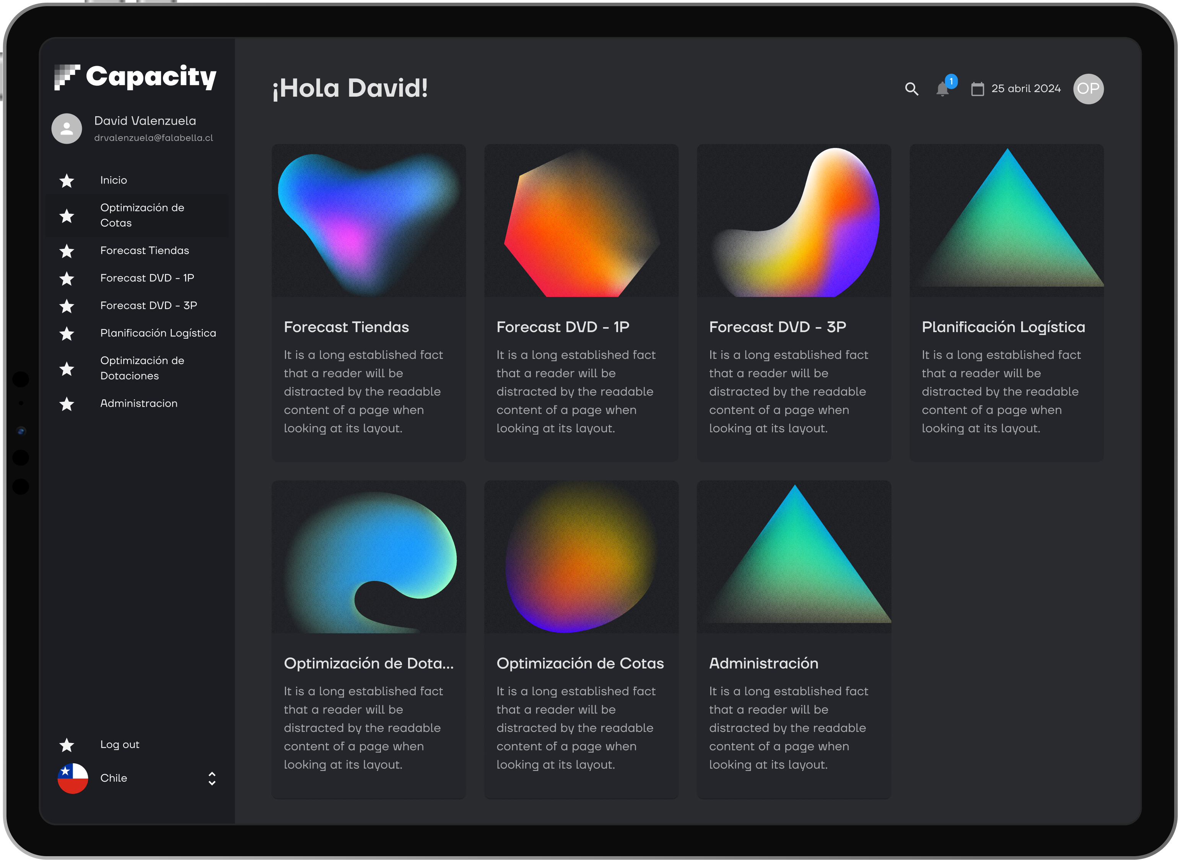Open the Administración card title
1178x860 pixels.
[x=763, y=663]
